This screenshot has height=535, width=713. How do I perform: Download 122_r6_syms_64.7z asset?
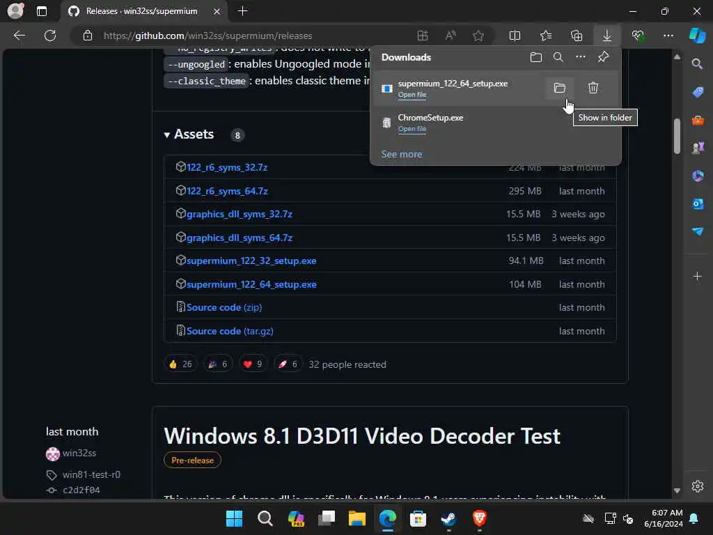227,191
